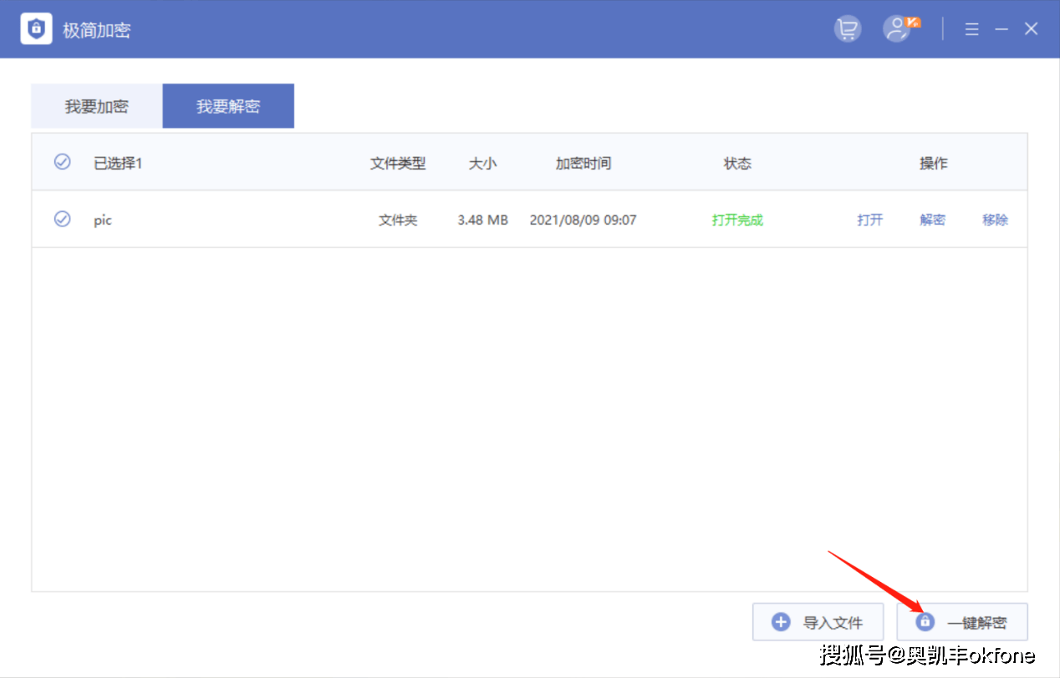Switch to the 我要加密 tab
1060x678 pixels.
click(x=97, y=106)
